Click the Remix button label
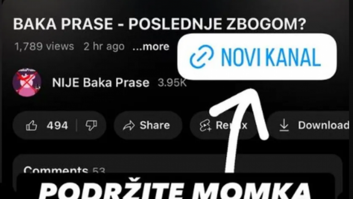Screen dimensions: 353x199 click(232, 125)
